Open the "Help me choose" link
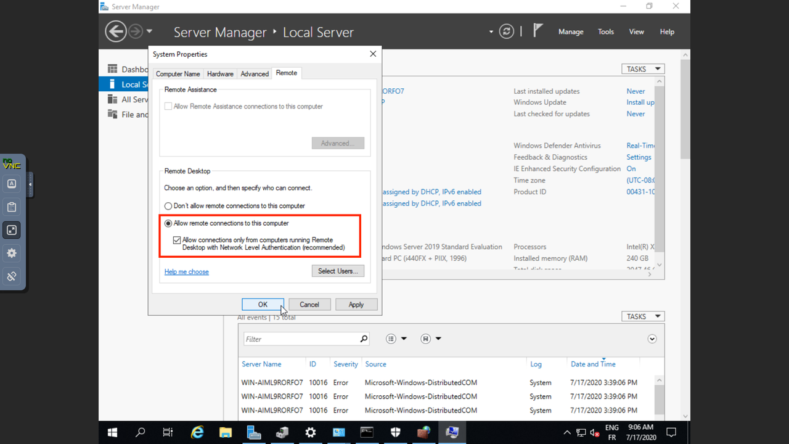Viewport: 789px width, 444px height. tap(187, 271)
